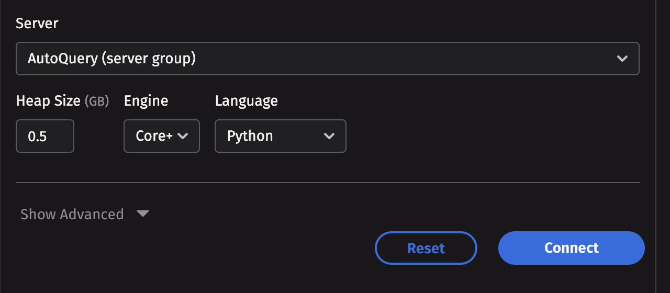The image size is (670, 293).
Task: Select the AutoQuery (server group) text
Action: pyautogui.click(x=111, y=59)
